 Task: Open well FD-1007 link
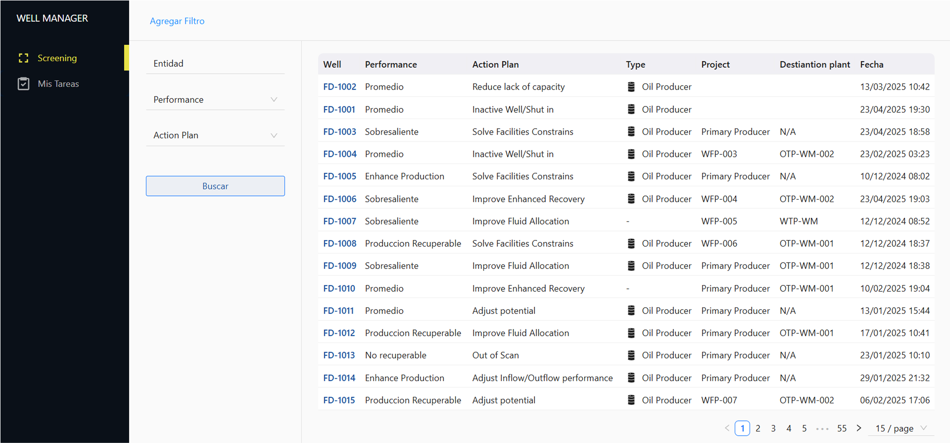(x=339, y=221)
